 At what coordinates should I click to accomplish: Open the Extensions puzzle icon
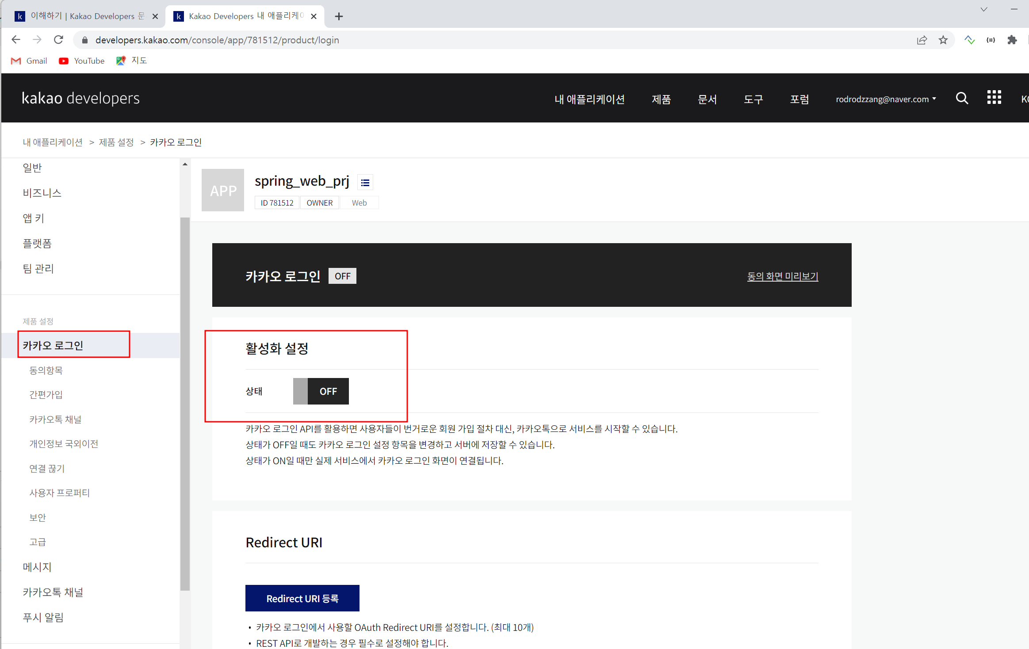click(x=1012, y=40)
